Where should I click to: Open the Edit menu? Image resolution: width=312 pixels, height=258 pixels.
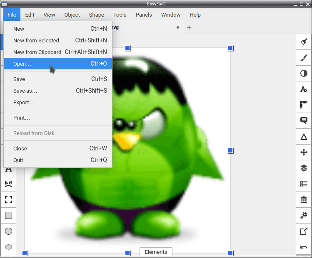pos(30,15)
